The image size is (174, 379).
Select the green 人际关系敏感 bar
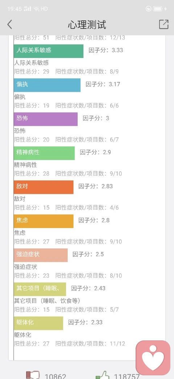coord(49,51)
